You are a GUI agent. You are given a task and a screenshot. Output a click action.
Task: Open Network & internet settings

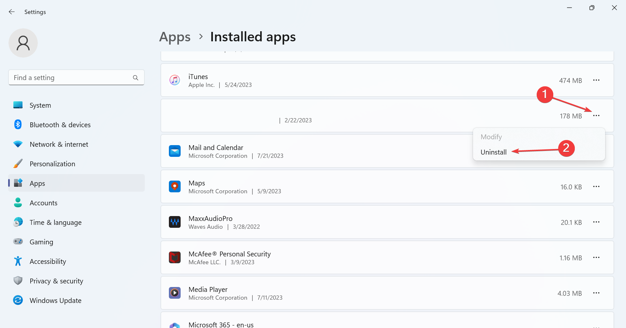(x=76, y=144)
